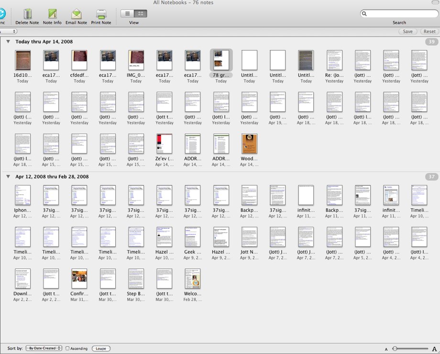This screenshot has height=354, width=440.
Task: Open Note Info from the toolbar
Action: 52,13
